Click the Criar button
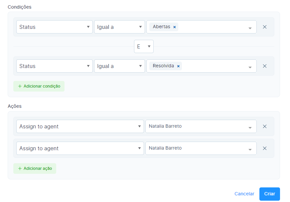 (x=269, y=194)
